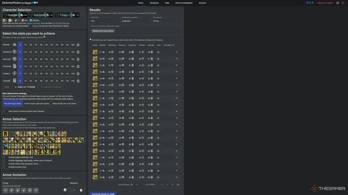Open the 'join my dev Discord!' link
The width and height of the screenshot is (348, 195).
pyautogui.click(x=61, y=23)
